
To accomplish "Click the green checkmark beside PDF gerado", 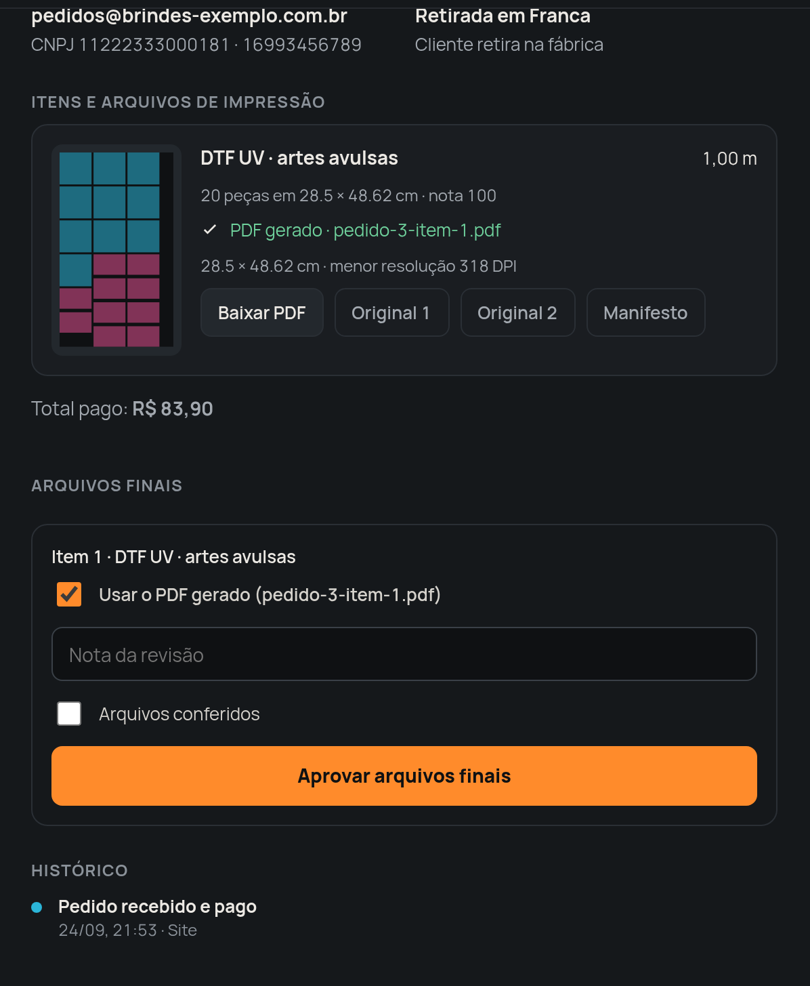I will 210,230.
